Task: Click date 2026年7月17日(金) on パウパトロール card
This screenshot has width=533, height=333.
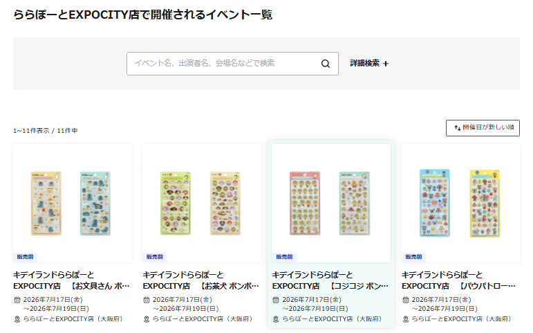Action: click(x=442, y=300)
